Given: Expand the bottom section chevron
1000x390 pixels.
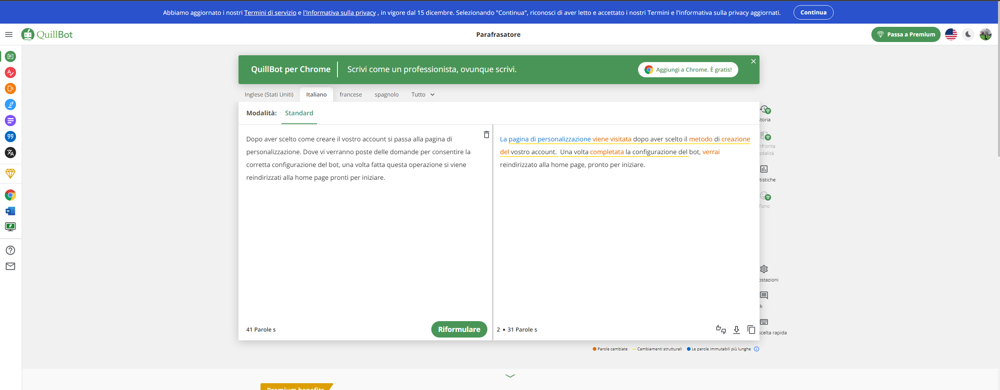Looking at the screenshot, I should click(510, 376).
